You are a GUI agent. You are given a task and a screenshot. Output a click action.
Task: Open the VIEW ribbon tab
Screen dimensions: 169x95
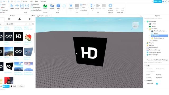[36, 1]
